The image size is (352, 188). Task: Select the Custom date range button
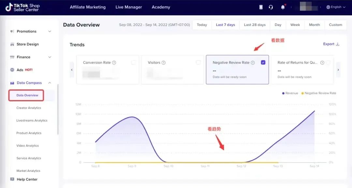click(x=335, y=25)
